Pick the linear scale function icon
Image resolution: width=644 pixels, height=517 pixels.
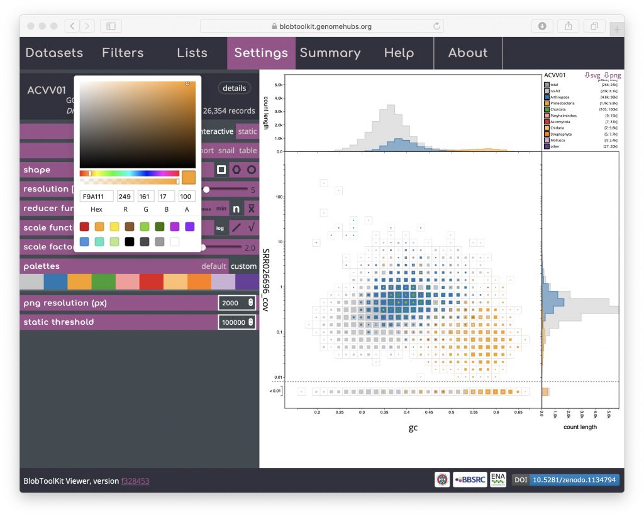click(236, 228)
